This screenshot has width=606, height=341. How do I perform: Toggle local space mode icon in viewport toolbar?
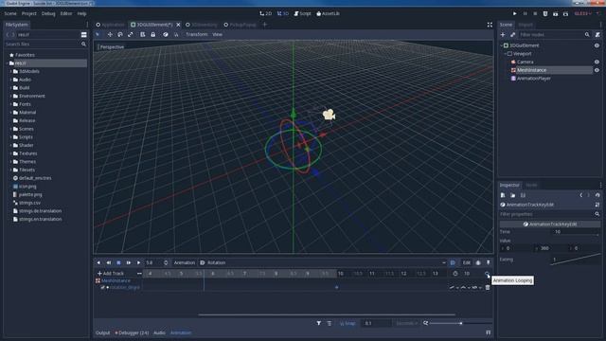click(166, 34)
